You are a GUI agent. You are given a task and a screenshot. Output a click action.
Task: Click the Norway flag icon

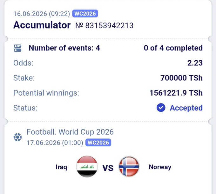129,166
